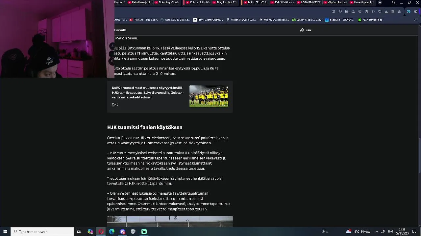Open the 'Watch Marvel's Luk...' bookmark
The width and height of the screenshot is (421, 236).
coord(241,20)
